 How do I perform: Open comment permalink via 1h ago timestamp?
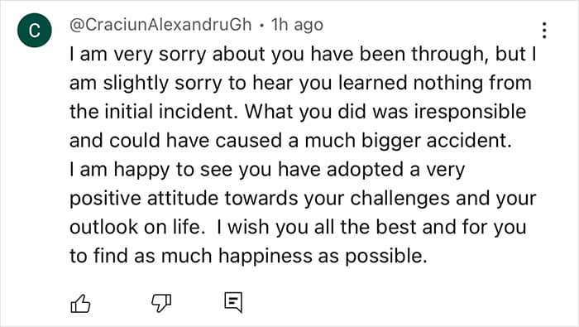[x=297, y=25]
